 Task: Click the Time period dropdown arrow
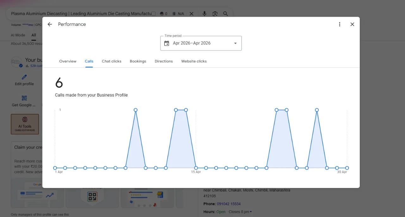tap(235, 43)
